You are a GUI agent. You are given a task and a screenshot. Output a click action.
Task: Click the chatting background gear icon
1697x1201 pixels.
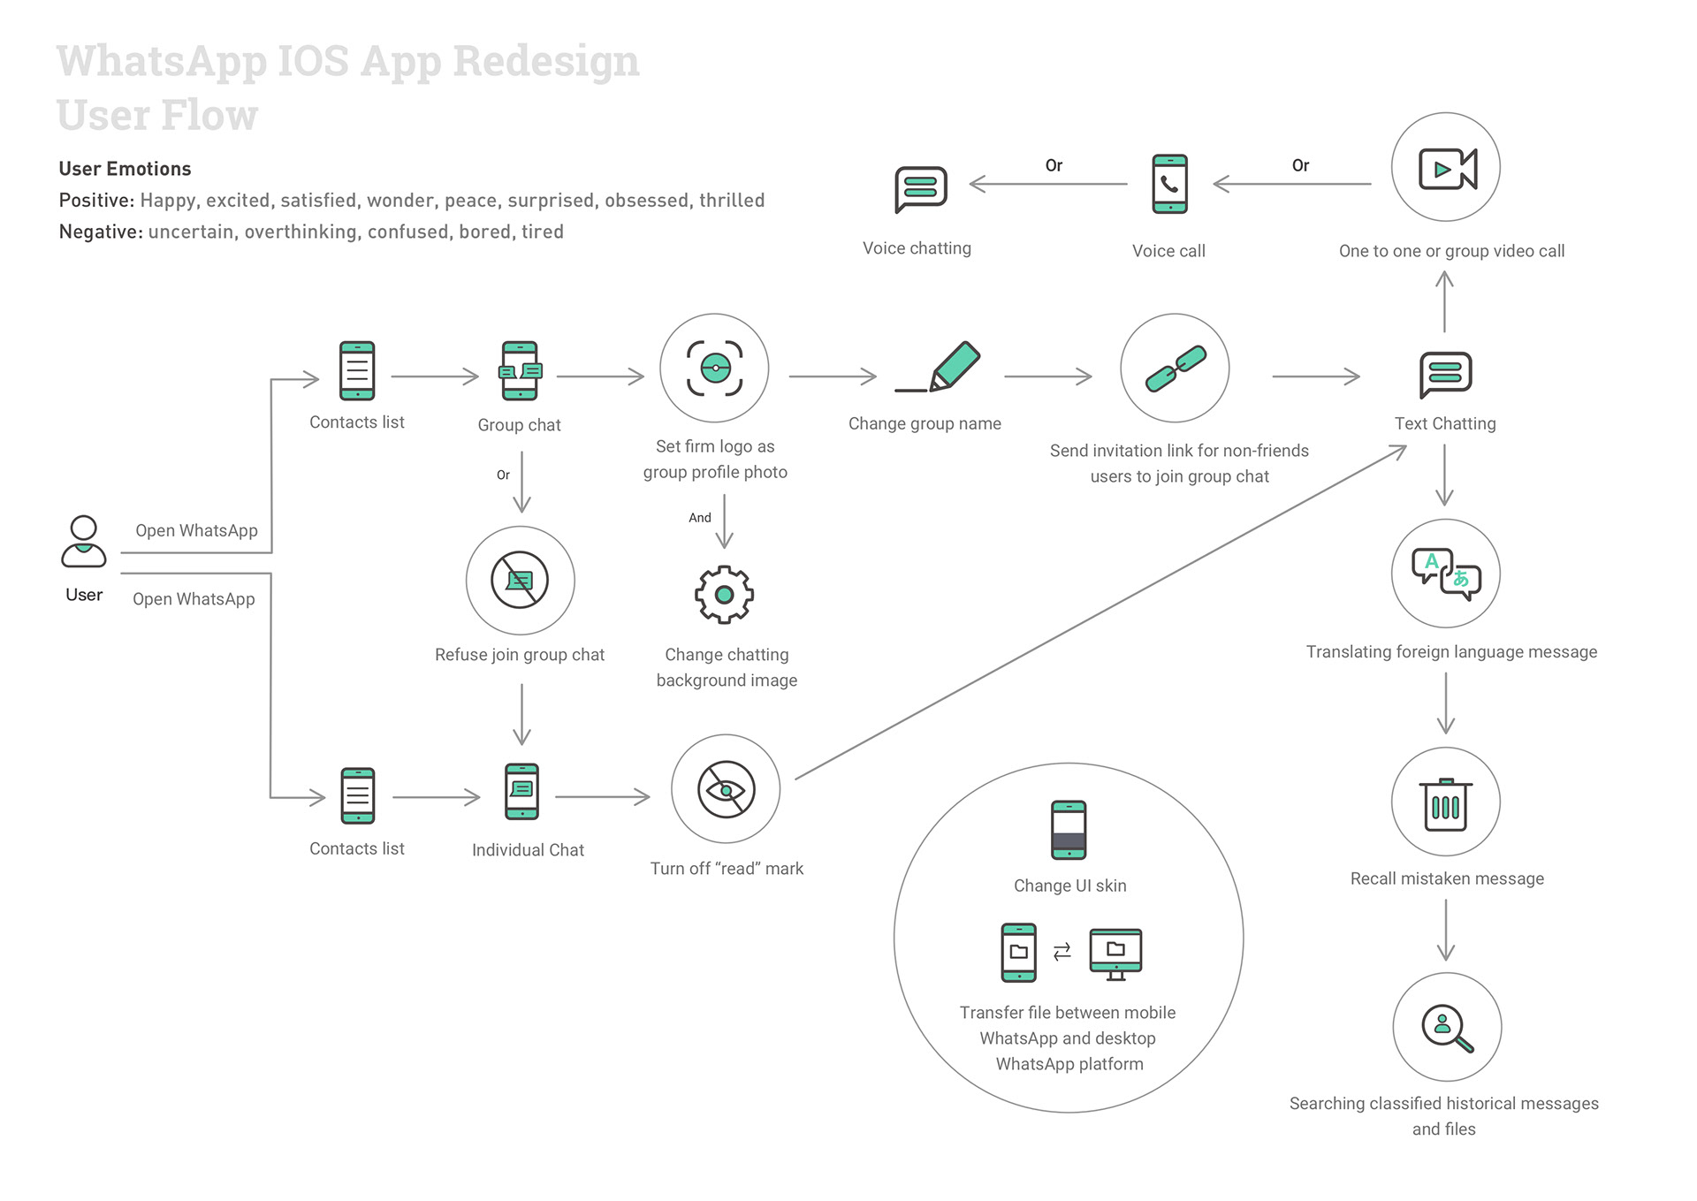[x=724, y=595]
